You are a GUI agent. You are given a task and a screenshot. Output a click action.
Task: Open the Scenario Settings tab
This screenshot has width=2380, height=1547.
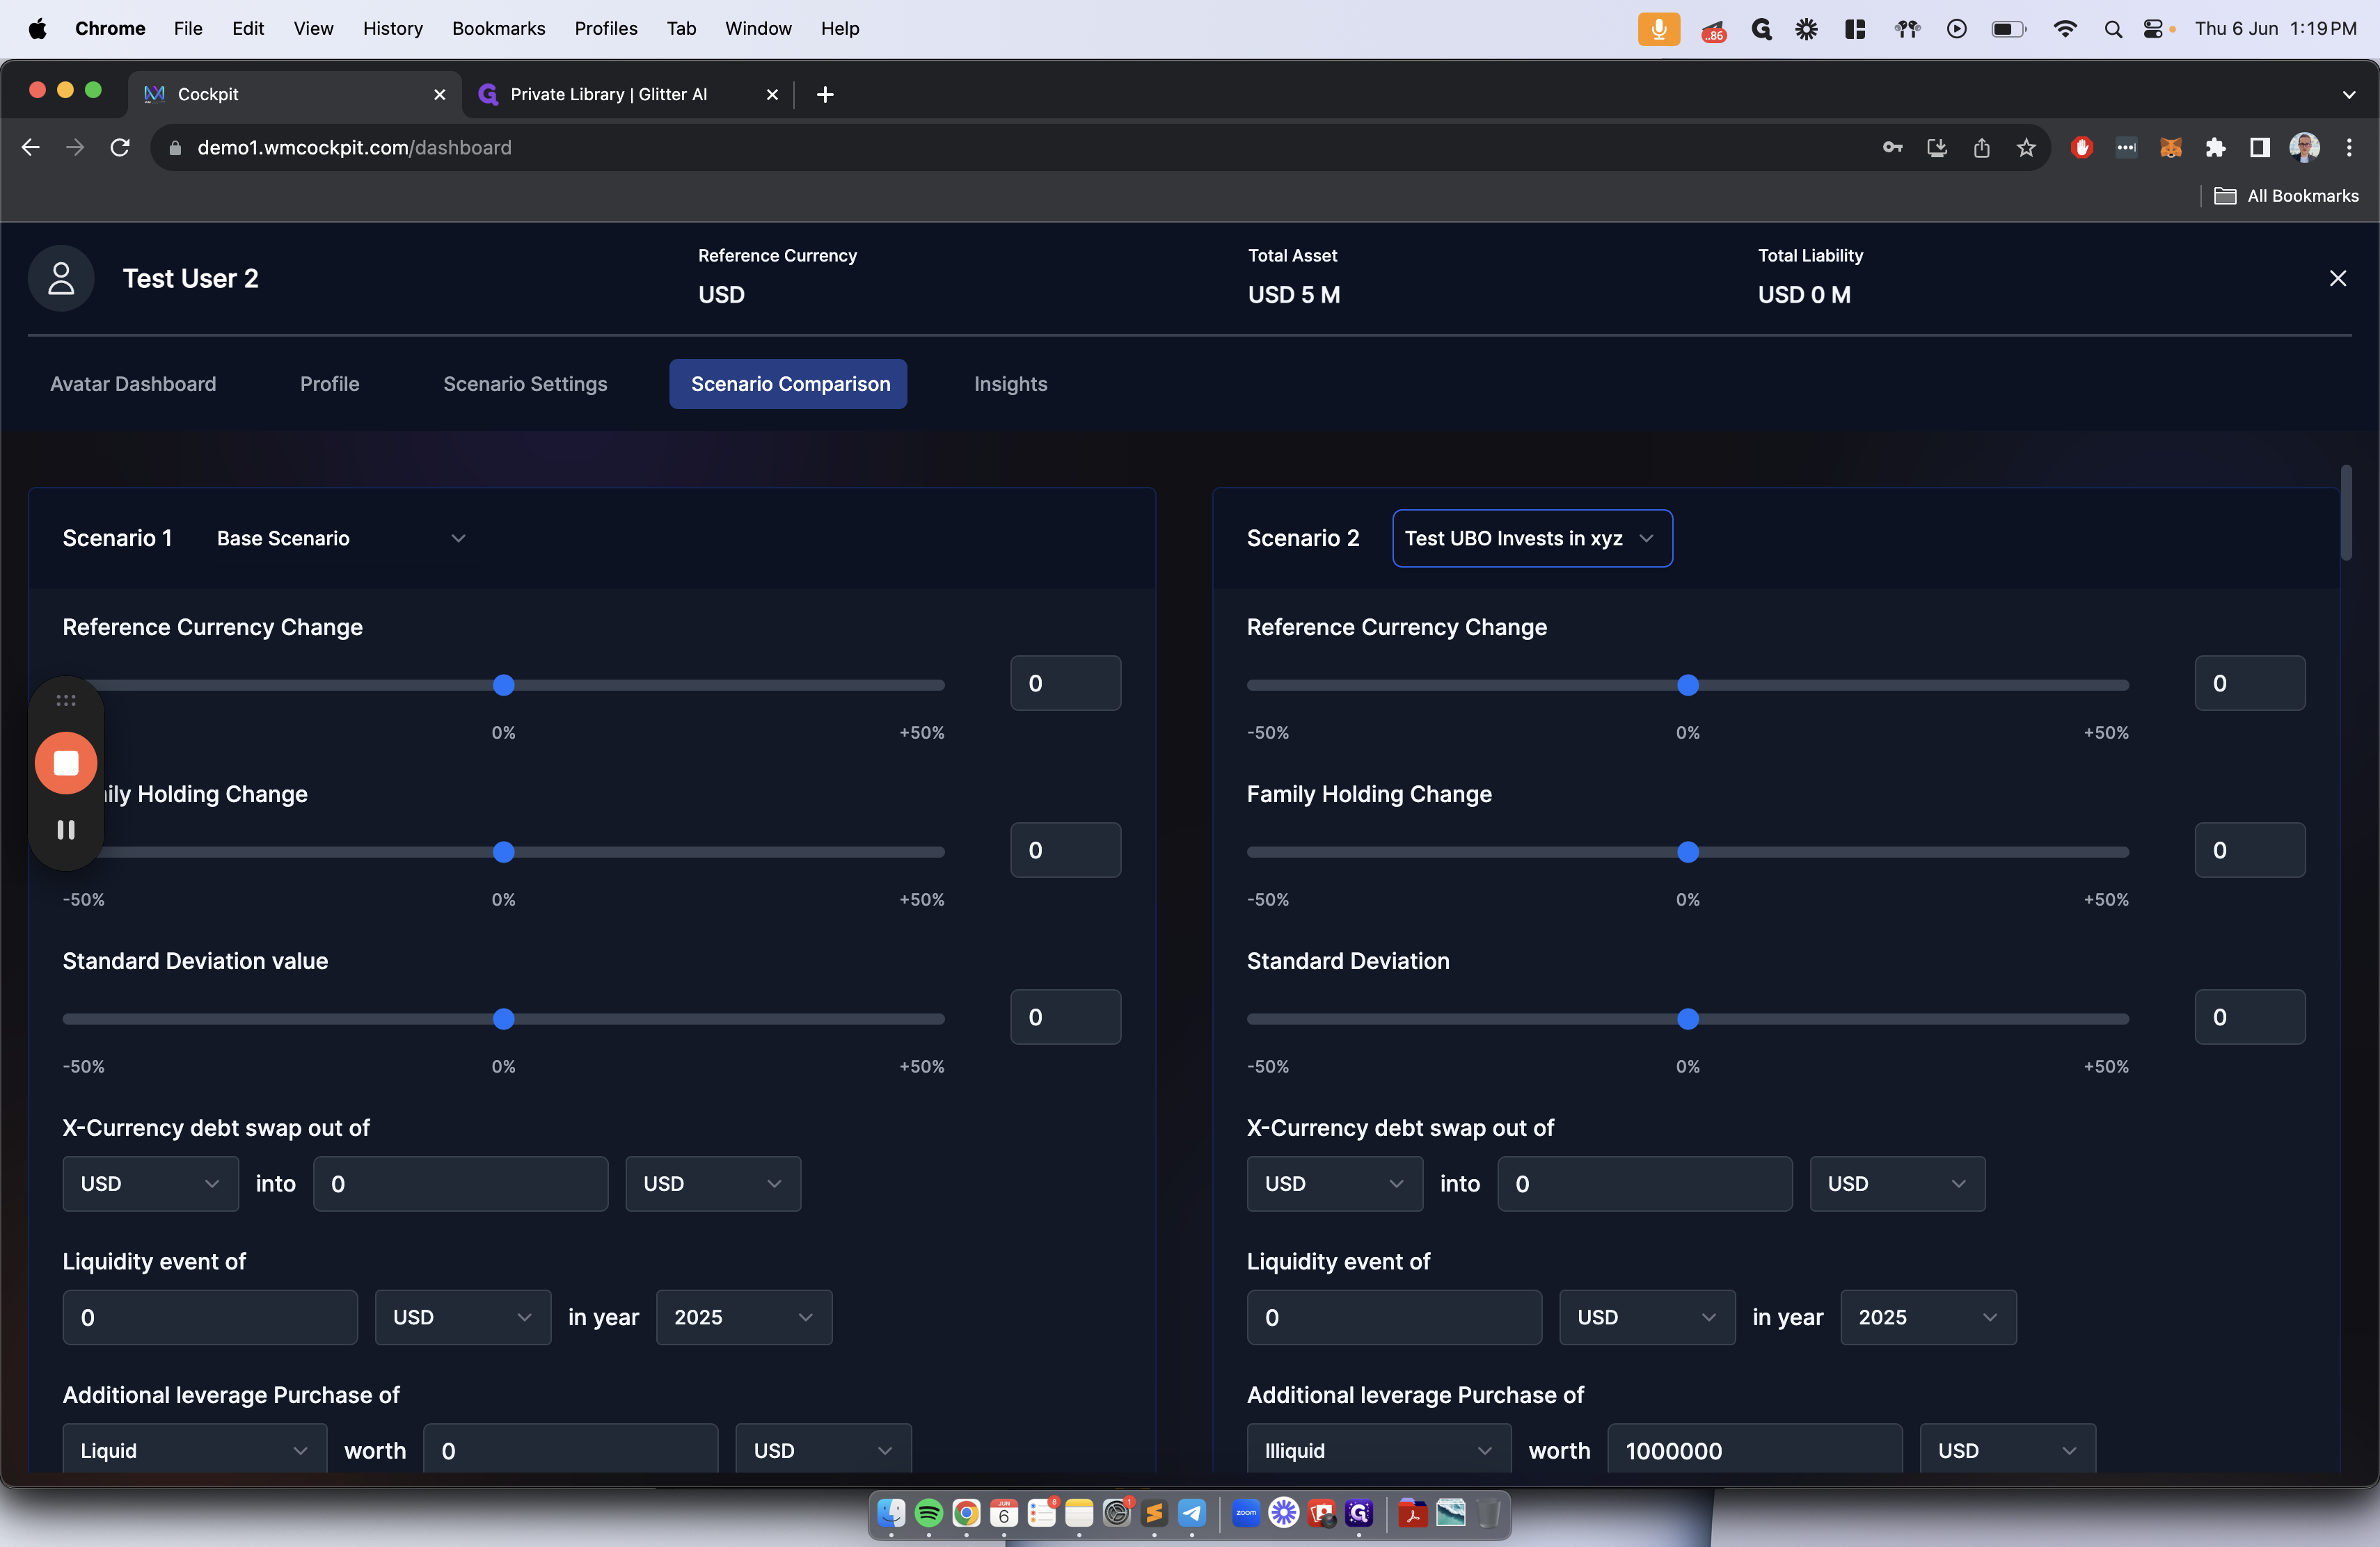pos(525,384)
